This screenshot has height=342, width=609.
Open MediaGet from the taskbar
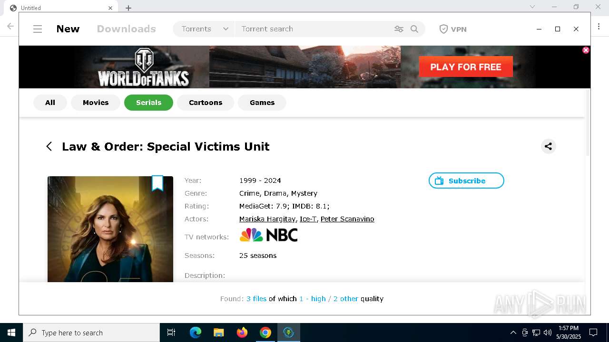[x=288, y=332]
